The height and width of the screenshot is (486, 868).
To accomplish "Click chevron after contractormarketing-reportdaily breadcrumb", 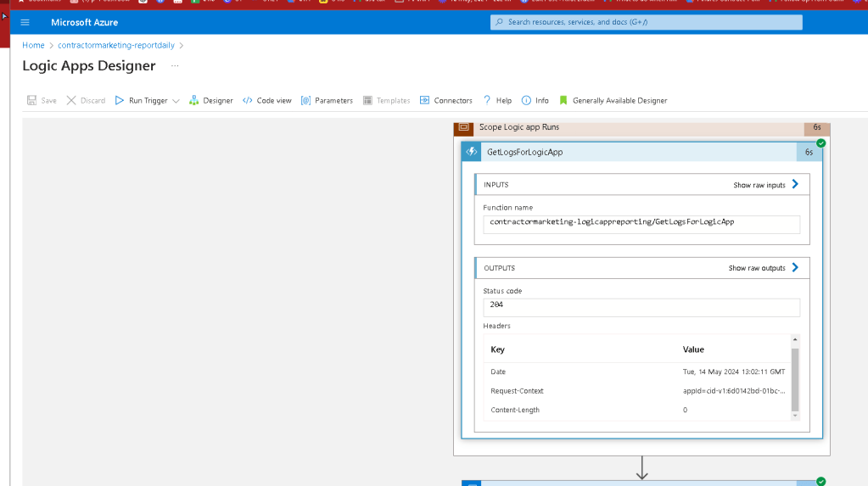I will [181, 46].
